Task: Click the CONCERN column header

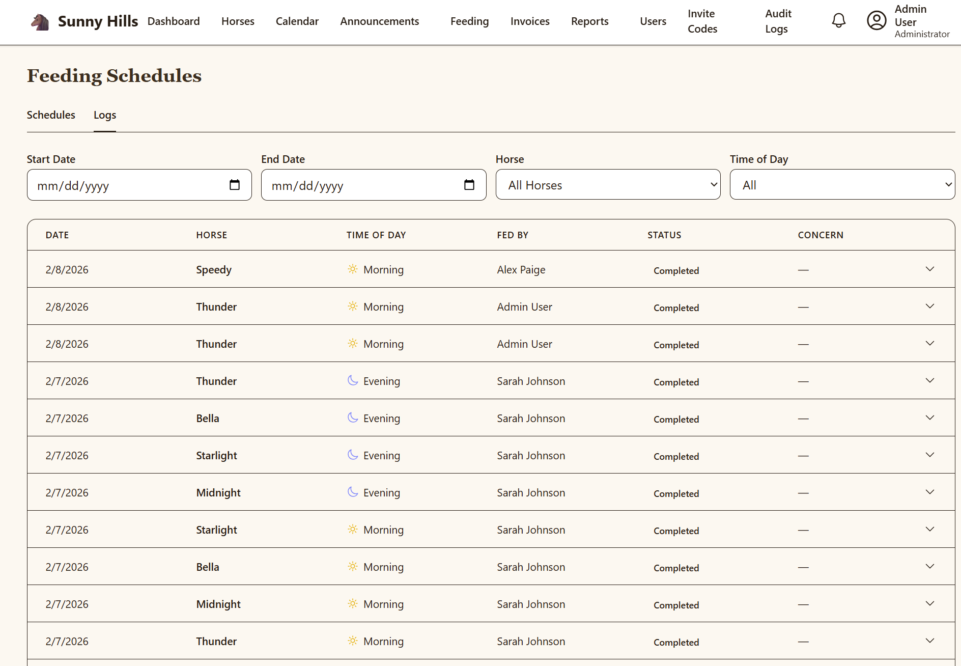Action: pos(821,235)
